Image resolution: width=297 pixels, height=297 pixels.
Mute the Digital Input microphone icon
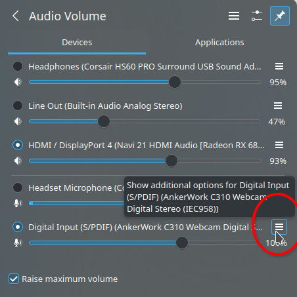pos(18,243)
